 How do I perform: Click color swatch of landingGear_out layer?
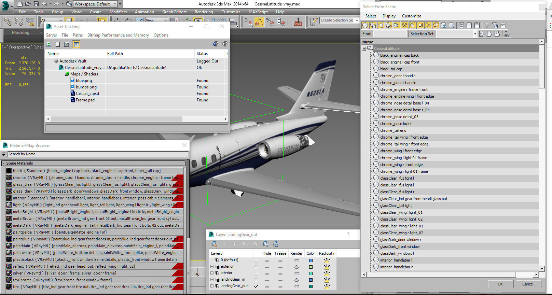(311, 286)
